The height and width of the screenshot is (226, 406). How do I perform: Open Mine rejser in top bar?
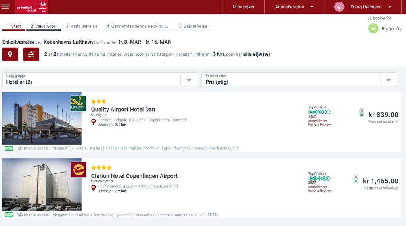point(243,7)
